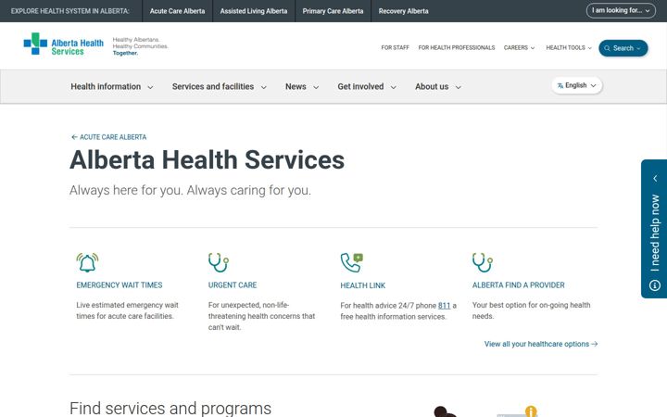Click the Find services and programs heading
The height and width of the screenshot is (417, 667).
(x=170, y=408)
